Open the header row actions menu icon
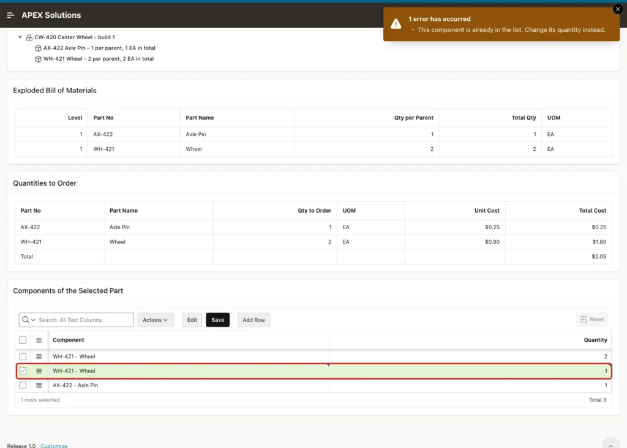Screen dimensions: 627x448 pyautogui.click(x=39, y=340)
